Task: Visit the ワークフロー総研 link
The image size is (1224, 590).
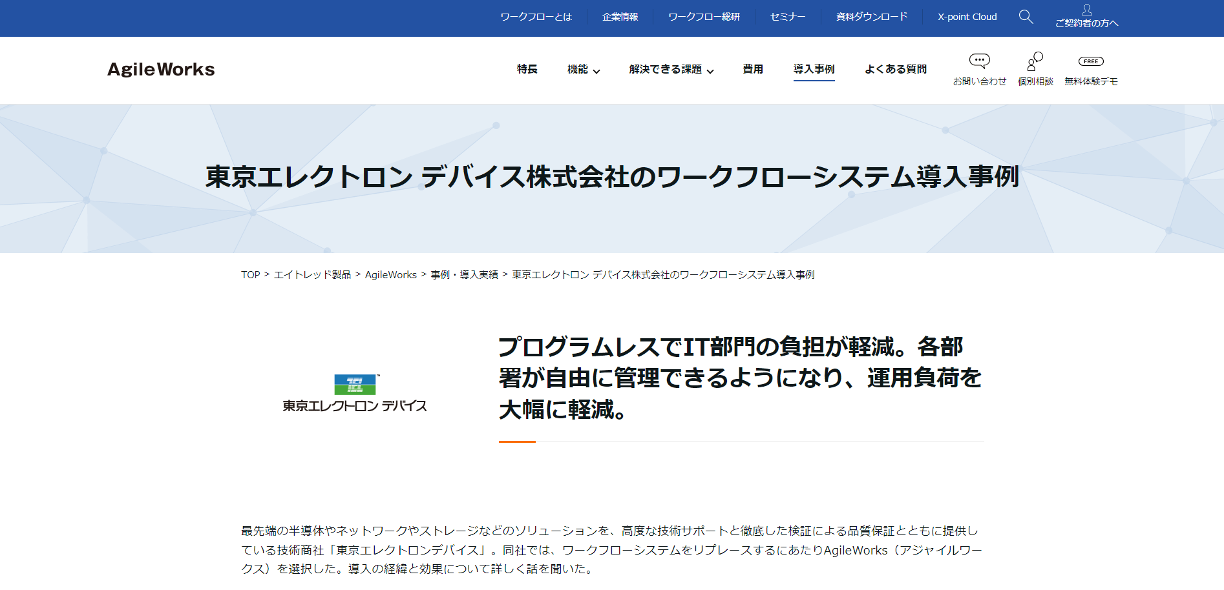Action: coord(704,17)
